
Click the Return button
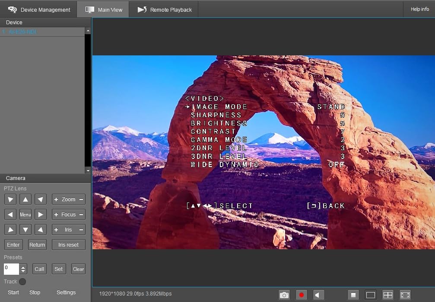pos(37,245)
